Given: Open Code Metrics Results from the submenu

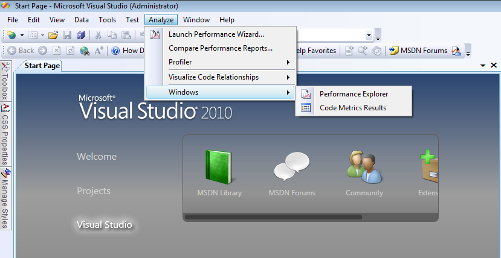Looking at the screenshot, I should pos(354,108).
